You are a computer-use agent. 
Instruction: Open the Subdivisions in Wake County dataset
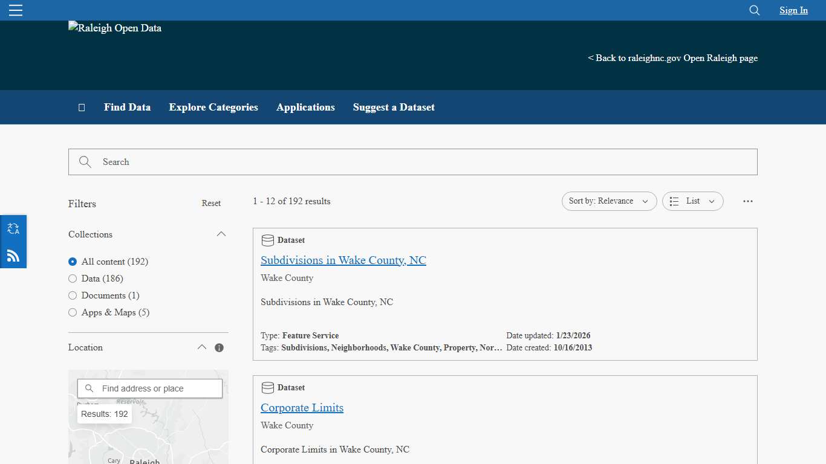pyautogui.click(x=343, y=260)
